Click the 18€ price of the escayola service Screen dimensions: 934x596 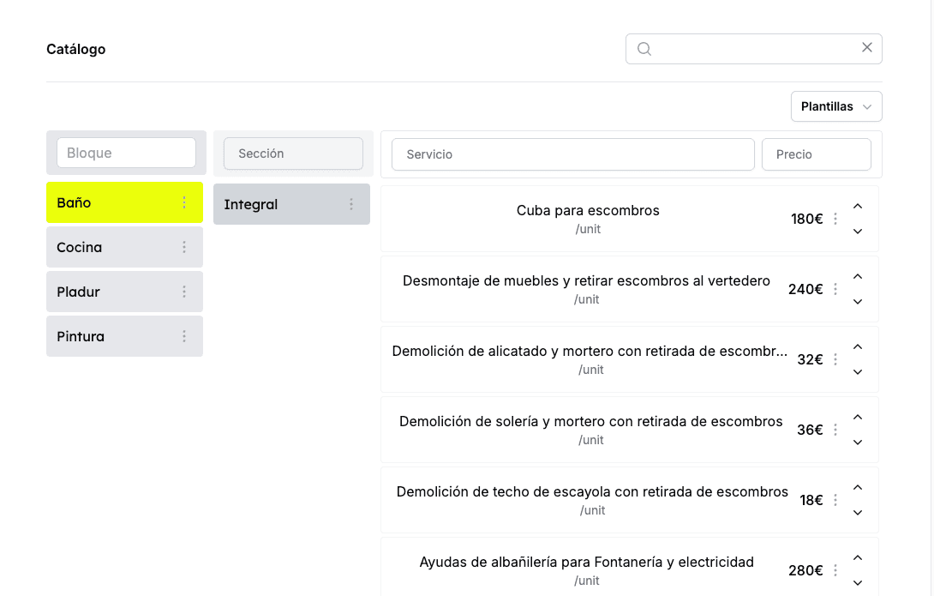click(811, 500)
